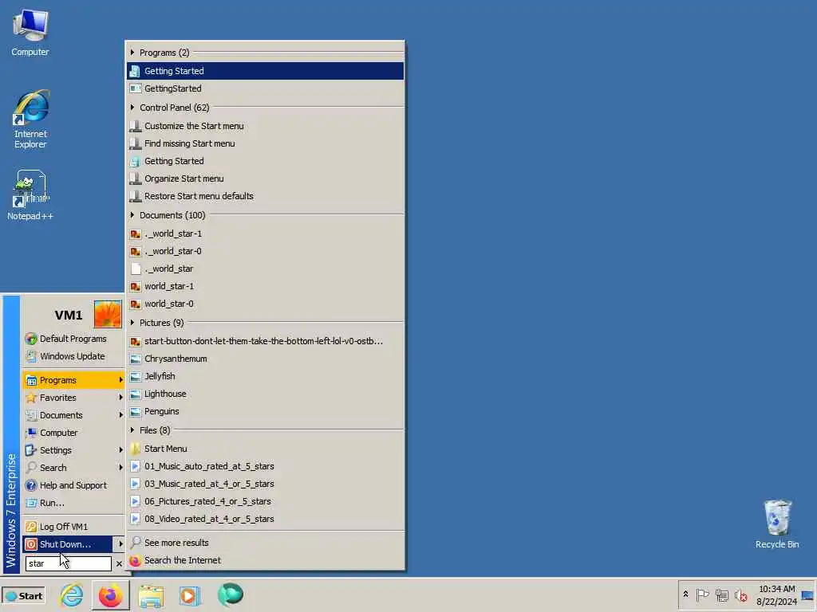The image size is (817, 612).
Task: Open the Internet Explorer desktop shortcut
Action: coord(30,120)
